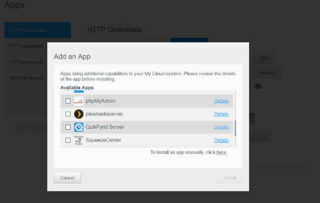
Task: Click the SqueezeCenter music icon
Action: click(79, 140)
